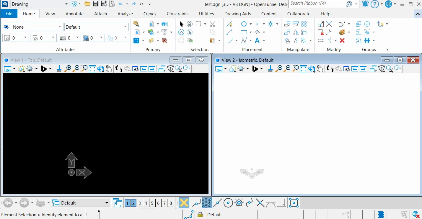Toggle view 7 in view toggles

(164, 203)
